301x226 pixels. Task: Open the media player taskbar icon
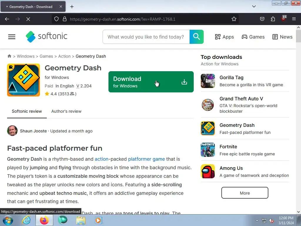click(99, 220)
